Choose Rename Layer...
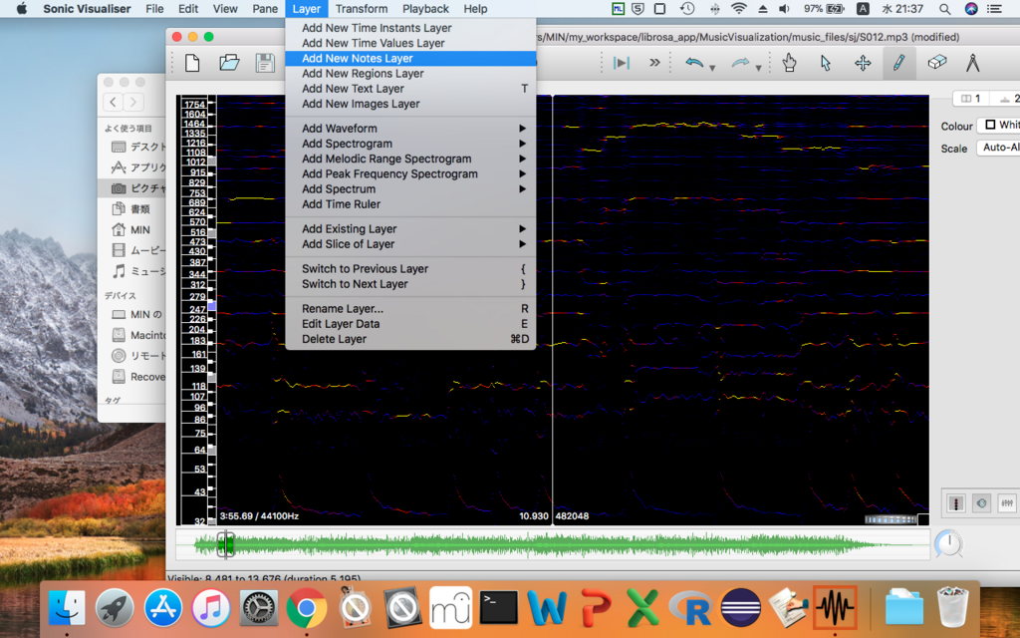Screen dimensions: 1020x638 [410, 309]
